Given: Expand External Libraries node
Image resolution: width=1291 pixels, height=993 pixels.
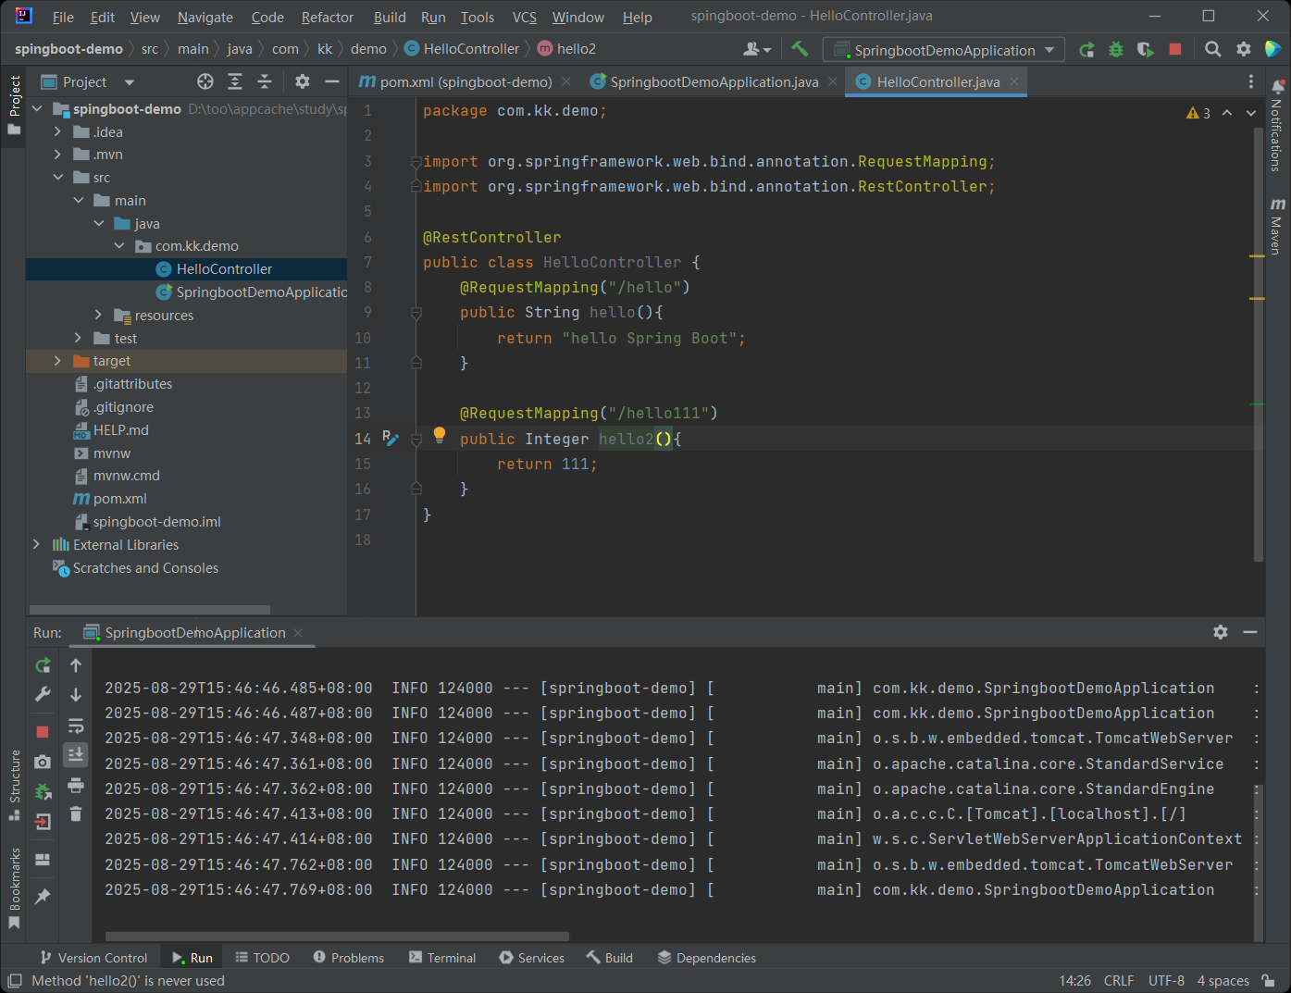Looking at the screenshot, I should [36, 545].
